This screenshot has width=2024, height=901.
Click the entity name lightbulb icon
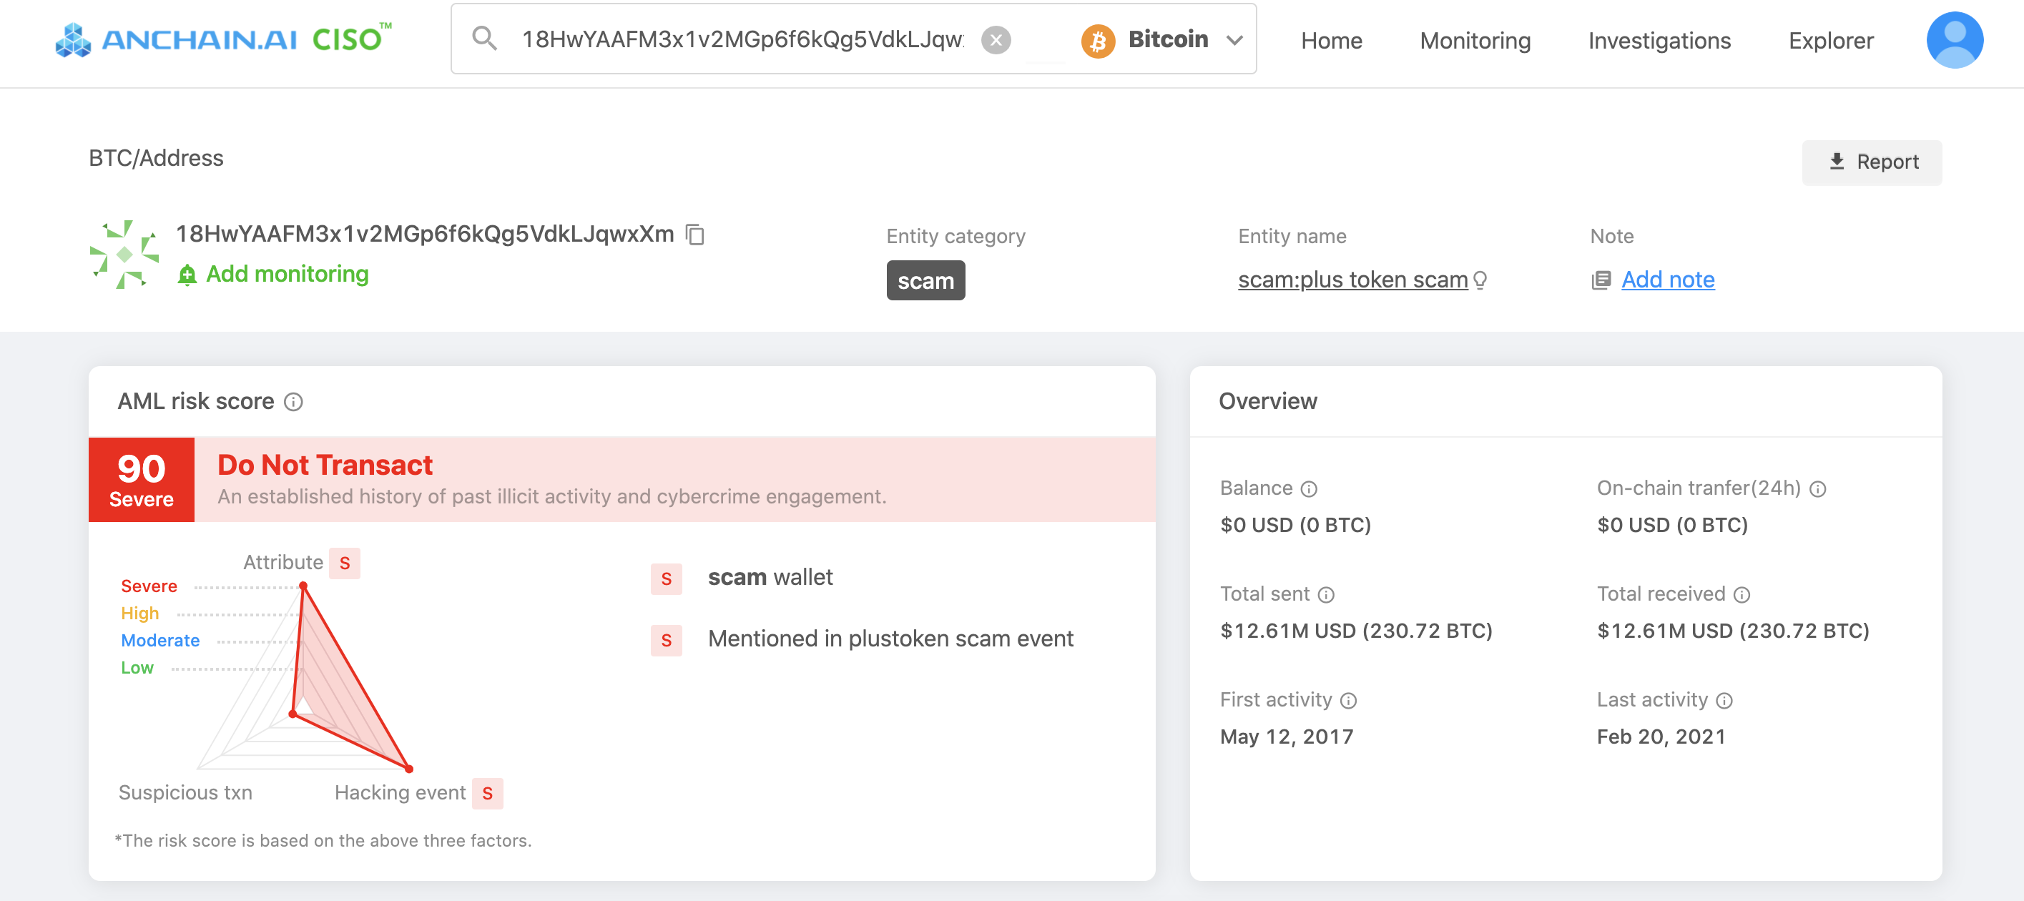pos(1480,280)
